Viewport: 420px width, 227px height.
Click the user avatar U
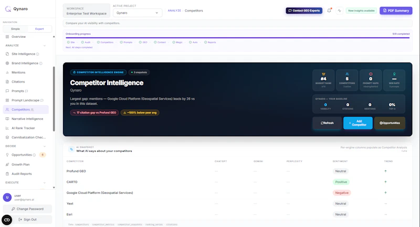coord(7,197)
